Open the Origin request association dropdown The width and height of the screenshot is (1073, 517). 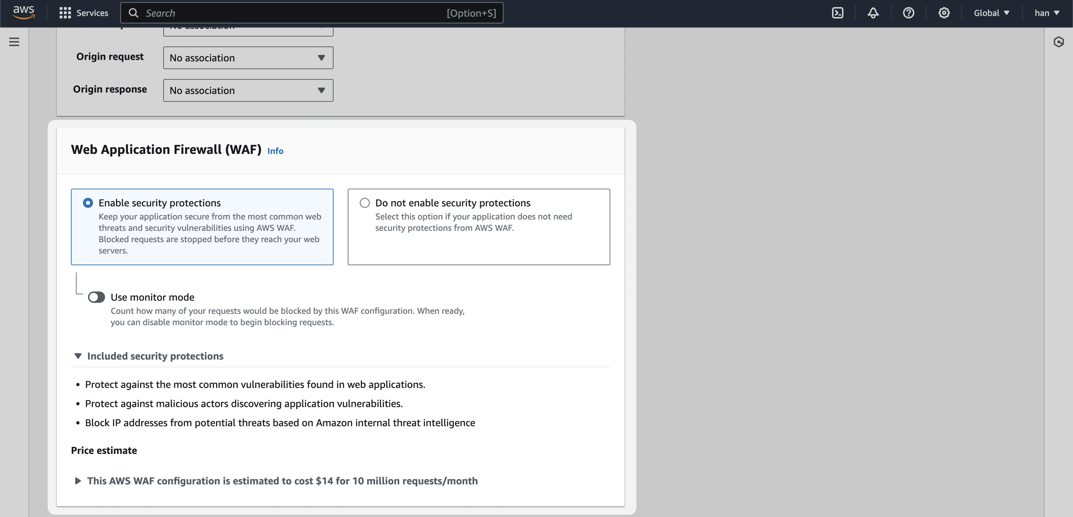[248, 58]
